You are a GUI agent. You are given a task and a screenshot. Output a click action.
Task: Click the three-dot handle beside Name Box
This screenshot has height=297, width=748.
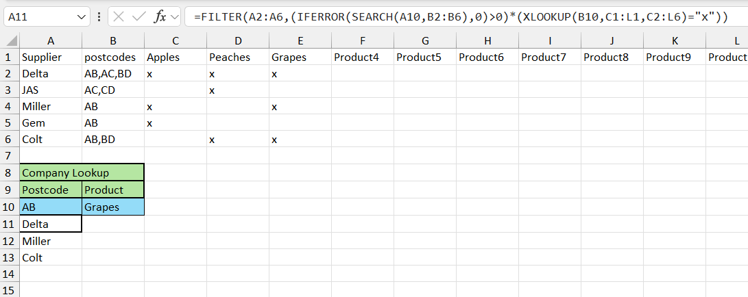(x=99, y=17)
